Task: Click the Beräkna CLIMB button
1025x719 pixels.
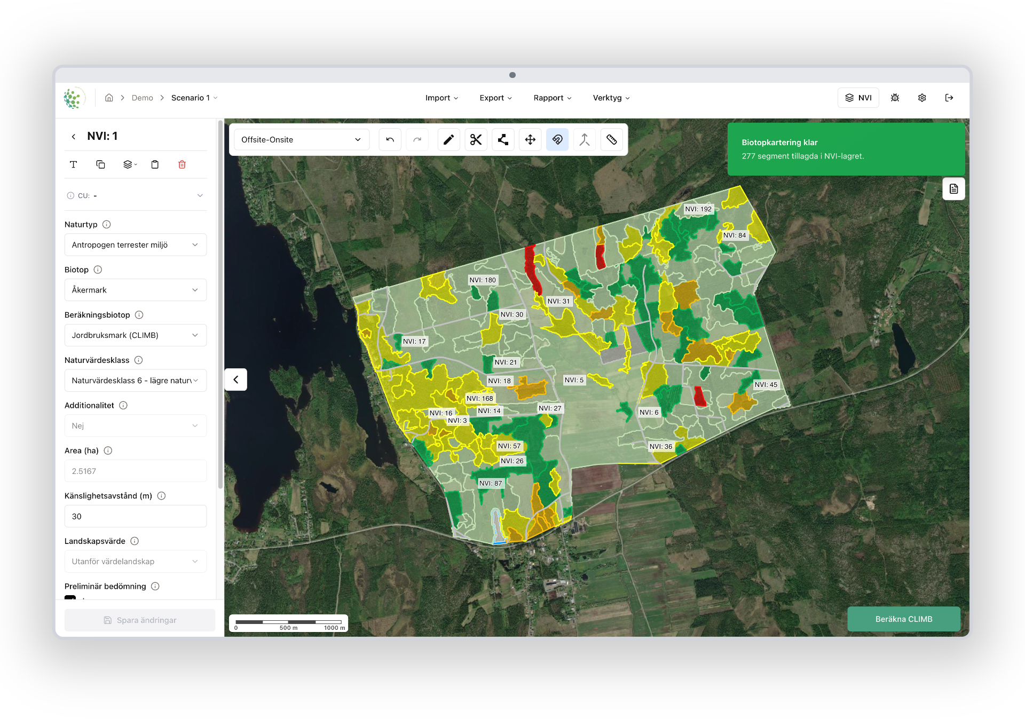Action: tap(904, 619)
